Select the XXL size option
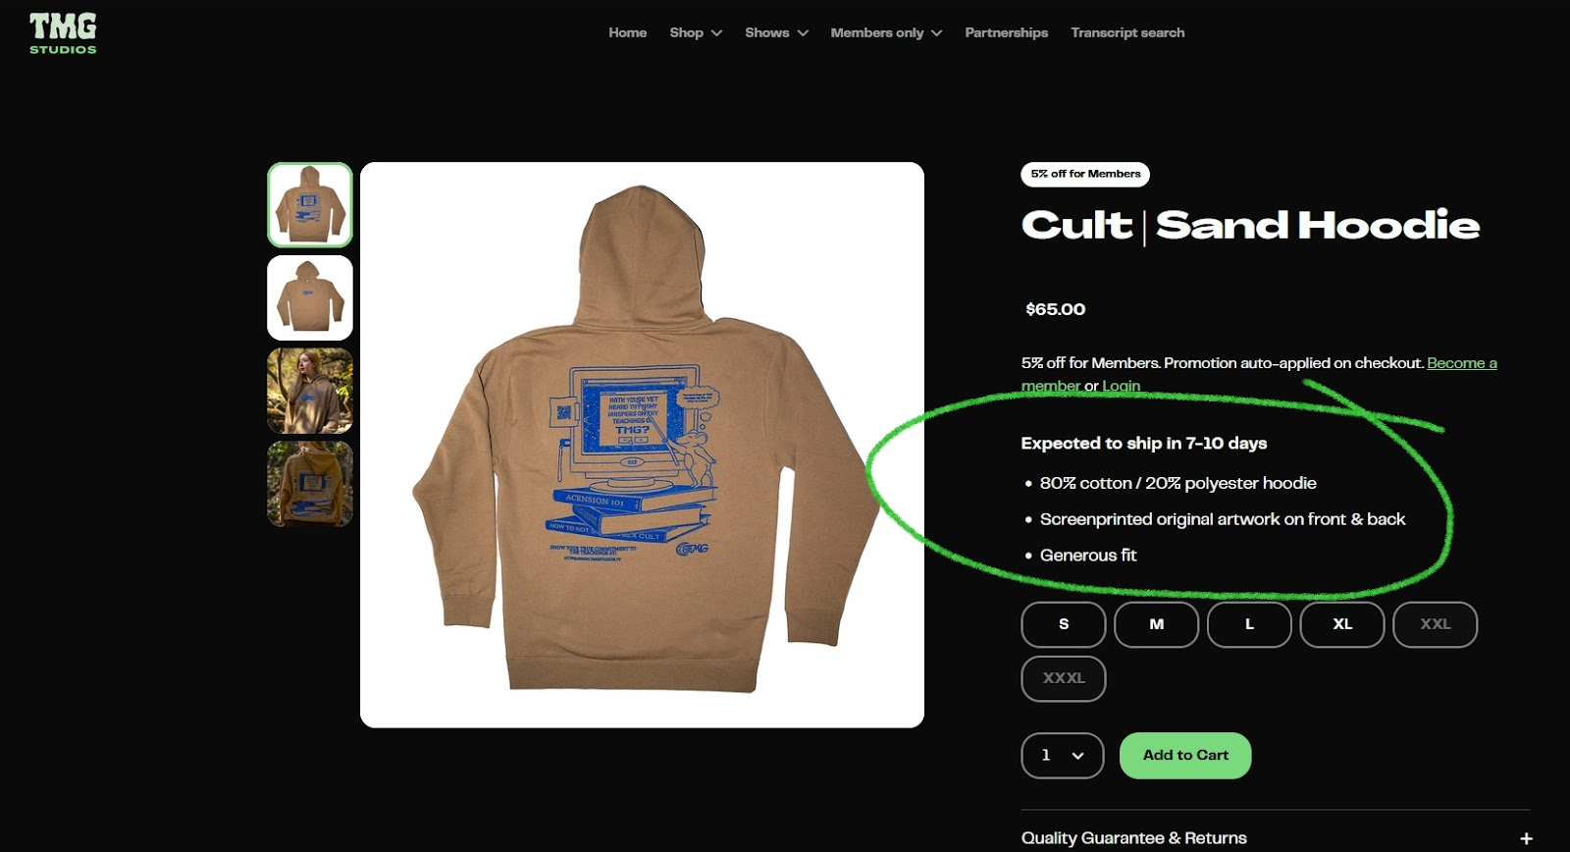This screenshot has width=1570, height=852. 1436,624
